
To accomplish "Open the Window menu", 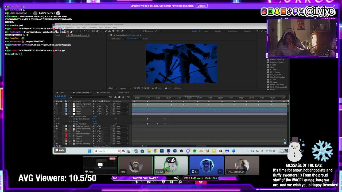I will tap(108, 27).
